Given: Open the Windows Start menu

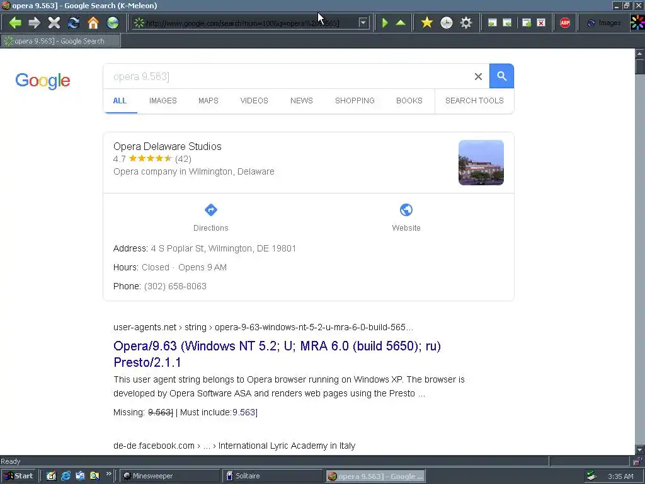Looking at the screenshot, I should pos(18,476).
